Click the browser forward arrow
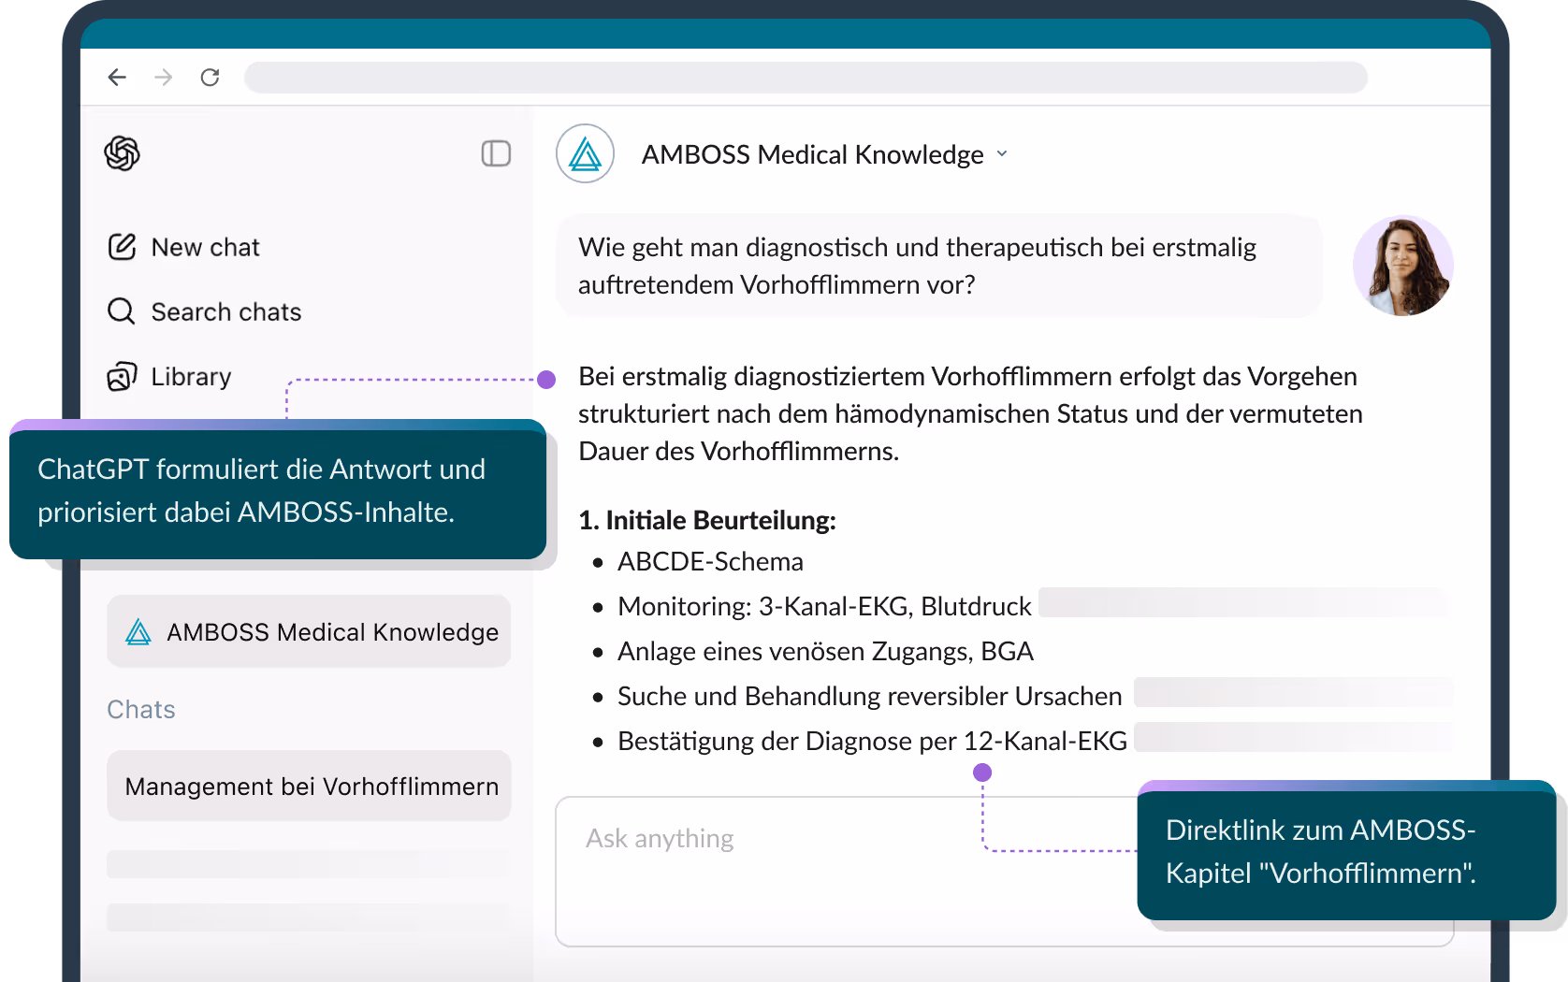This screenshot has height=982, width=1568. [164, 77]
